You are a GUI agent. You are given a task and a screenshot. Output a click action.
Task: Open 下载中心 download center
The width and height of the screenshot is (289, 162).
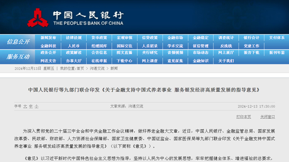coord(124,61)
